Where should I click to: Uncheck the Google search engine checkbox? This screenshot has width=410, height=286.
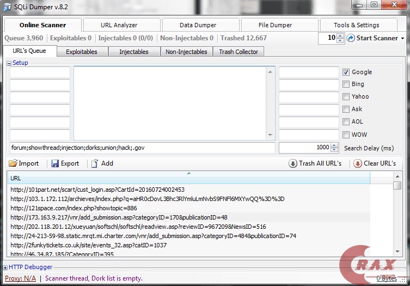(346, 72)
